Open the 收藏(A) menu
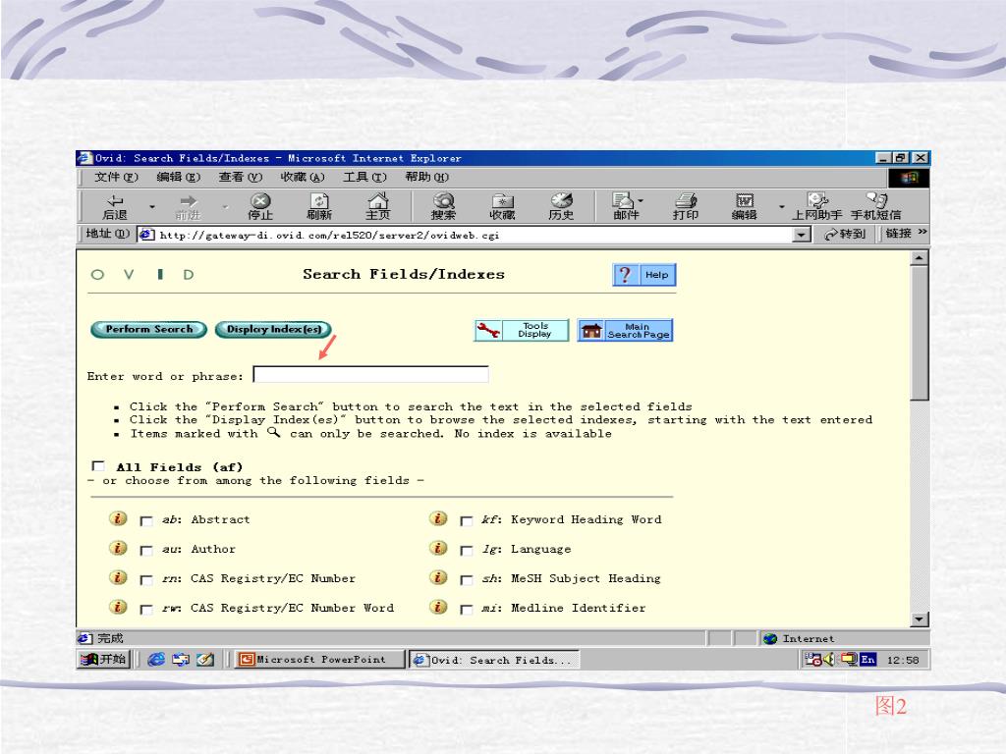This screenshot has height=754, width=1006. pyautogui.click(x=303, y=177)
